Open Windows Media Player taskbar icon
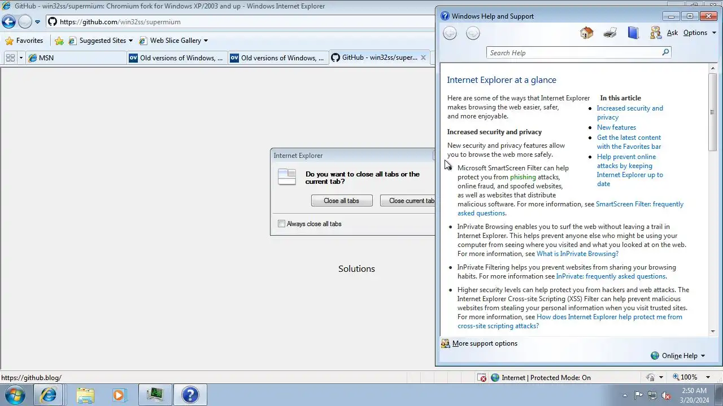Image resolution: width=723 pixels, height=406 pixels. (118, 395)
